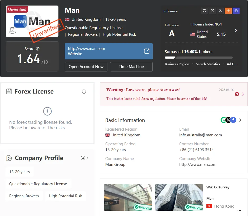Screen dimensions: 248x216
Task: Click UK flag beside Registered Region
Action: coord(108,135)
